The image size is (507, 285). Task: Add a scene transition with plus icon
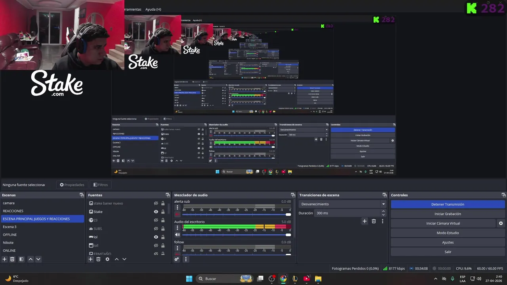365,221
